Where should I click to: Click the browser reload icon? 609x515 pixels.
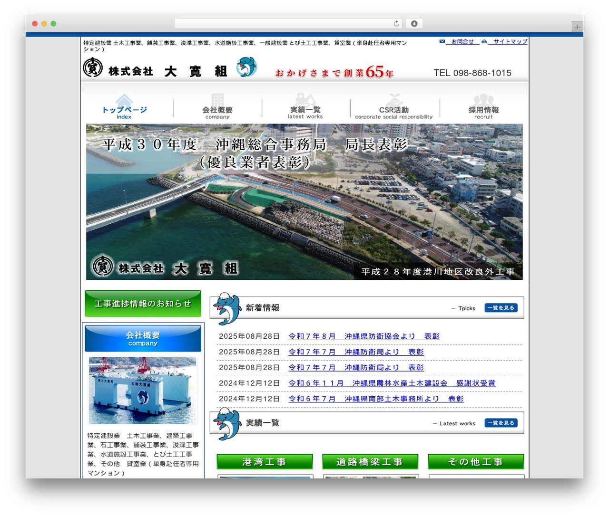pyautogui.click(x=396, y=23)
